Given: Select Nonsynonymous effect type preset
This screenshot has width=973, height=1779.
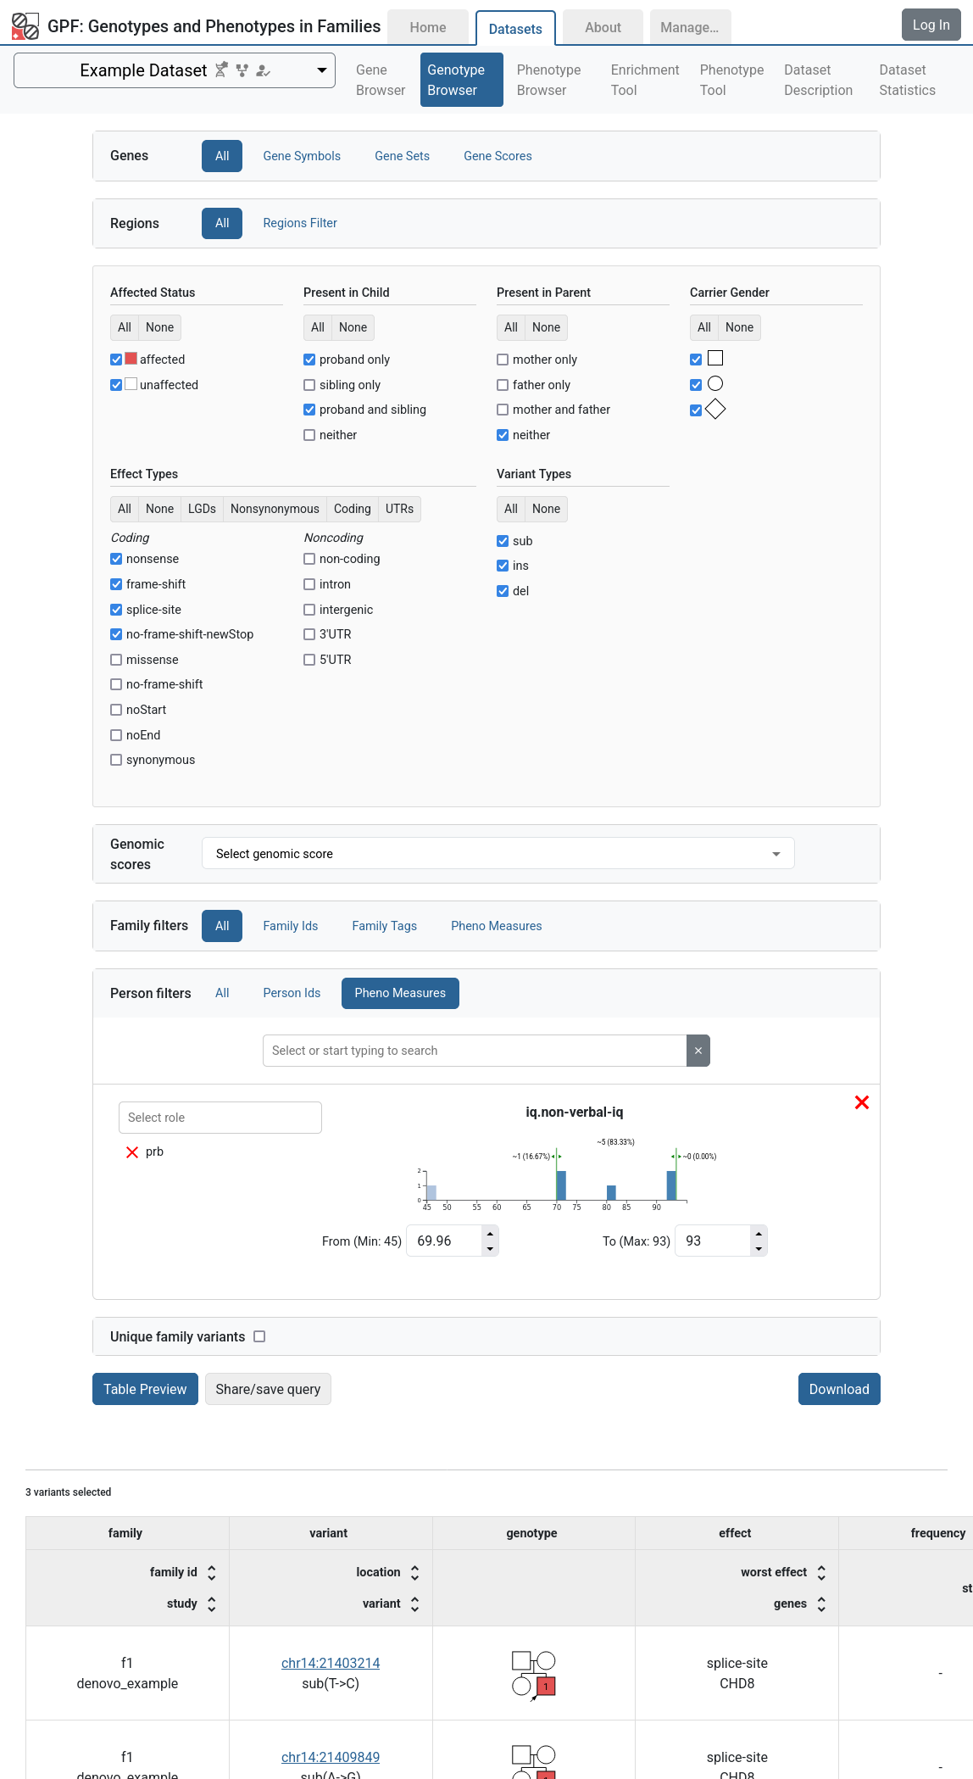Looking at the screenshot, I should [x=275, y=509].
